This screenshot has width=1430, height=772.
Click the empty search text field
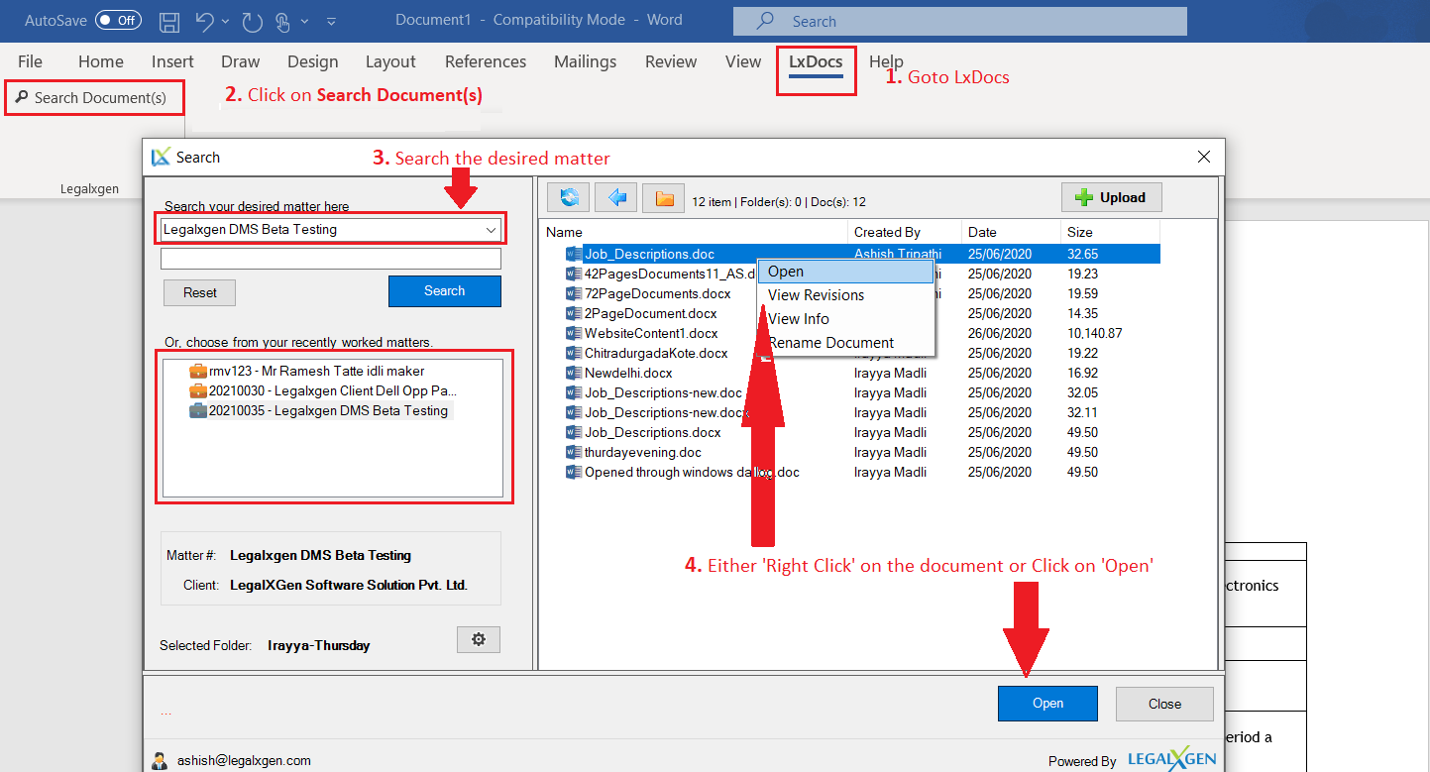331,259
